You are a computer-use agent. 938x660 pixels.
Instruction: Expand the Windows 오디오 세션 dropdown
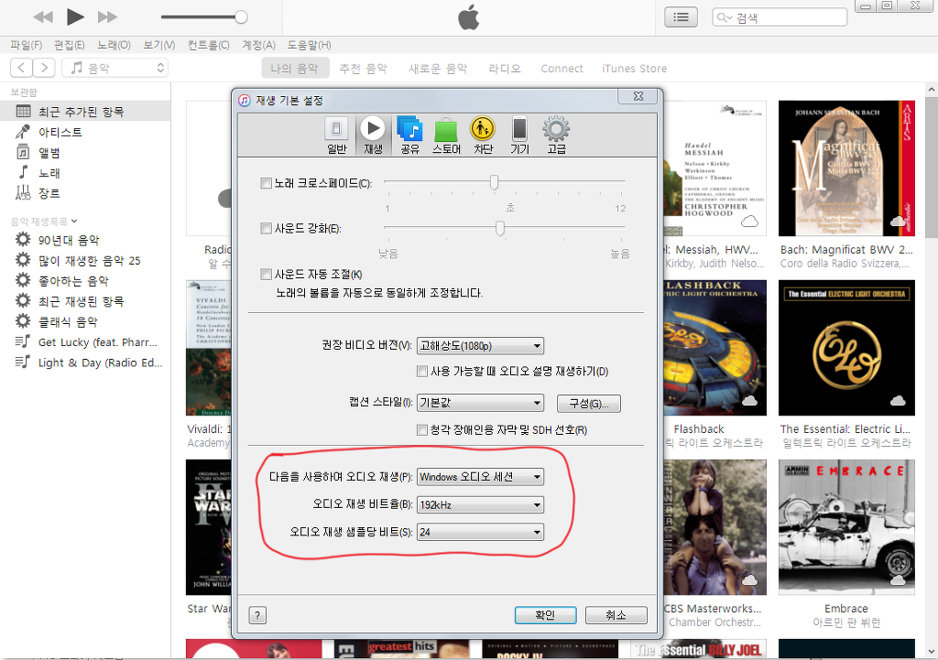(480, 477)
